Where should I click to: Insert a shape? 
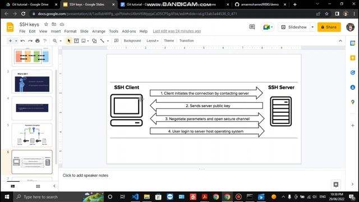tap(94, 41)
